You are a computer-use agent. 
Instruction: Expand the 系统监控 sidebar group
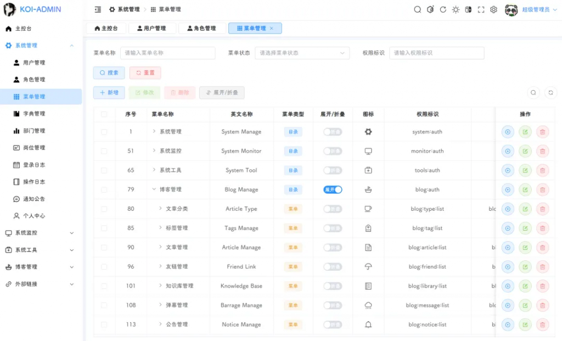click(41, 233)
